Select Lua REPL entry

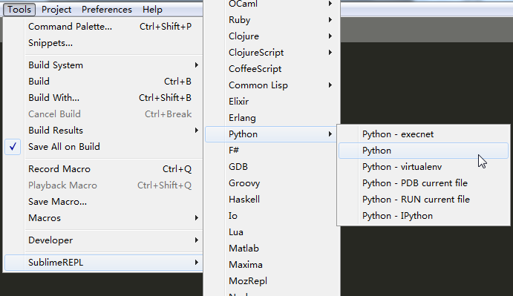click(272, 232)
